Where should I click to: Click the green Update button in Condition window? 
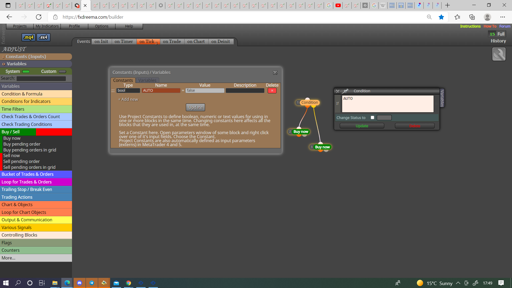362,126
